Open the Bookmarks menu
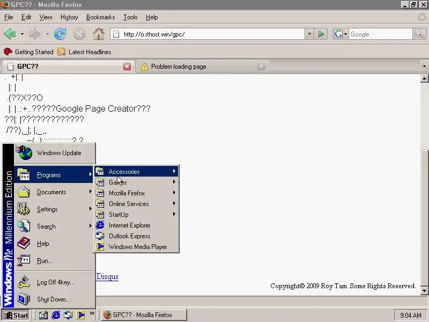429x322 pixels. 100,17
